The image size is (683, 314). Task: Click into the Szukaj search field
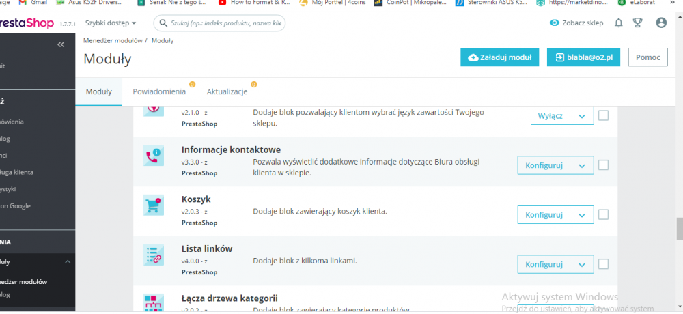219,23
